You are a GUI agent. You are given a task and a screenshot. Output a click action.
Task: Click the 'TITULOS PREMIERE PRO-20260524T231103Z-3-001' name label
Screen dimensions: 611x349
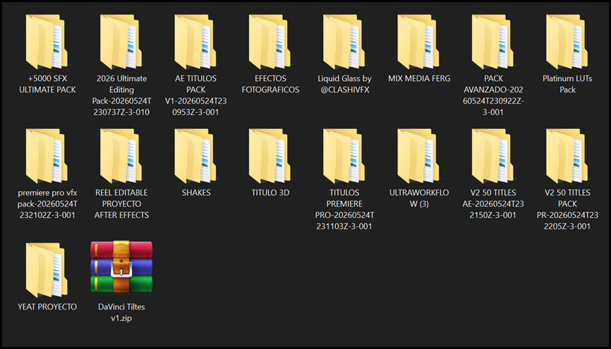(x=344, y=209)
